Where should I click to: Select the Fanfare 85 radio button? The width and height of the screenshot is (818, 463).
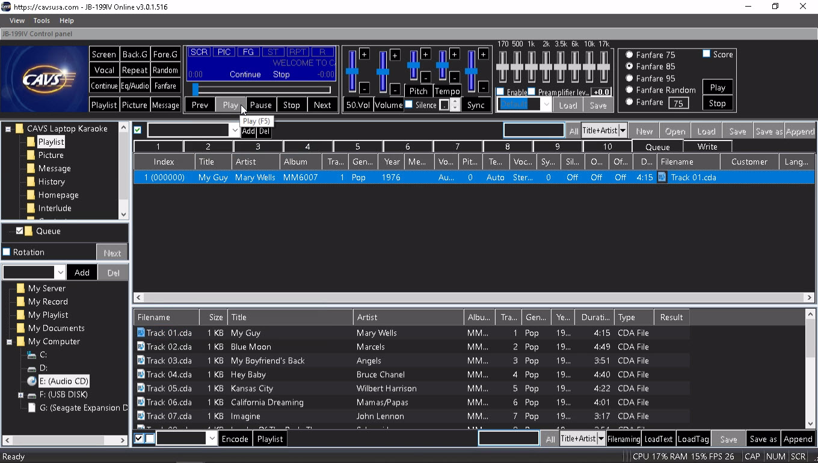[629, 66]
